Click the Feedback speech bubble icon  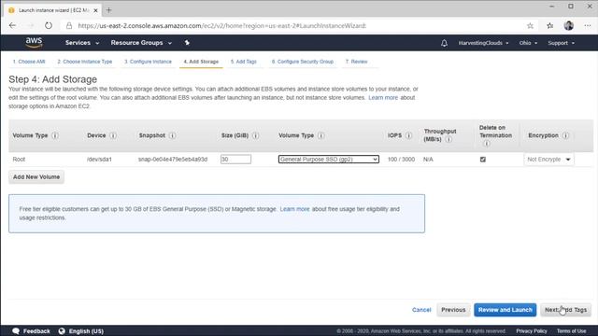(x=16, y=330)
